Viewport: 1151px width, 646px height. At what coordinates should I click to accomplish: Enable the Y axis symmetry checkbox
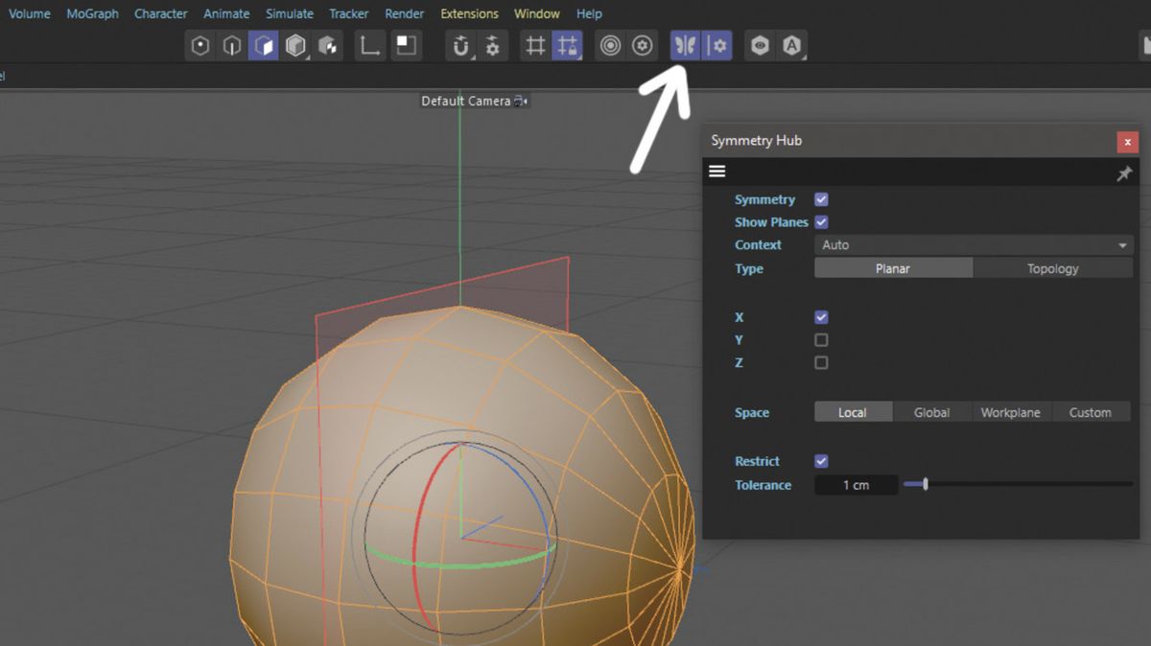pos(821,339)
